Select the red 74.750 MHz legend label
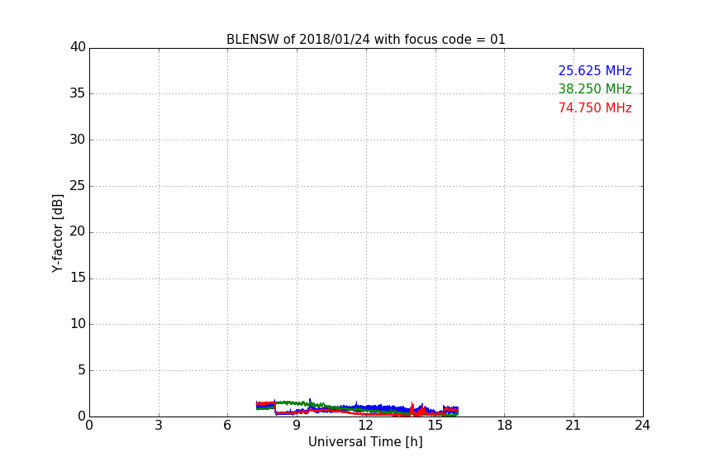 point(595,108)
